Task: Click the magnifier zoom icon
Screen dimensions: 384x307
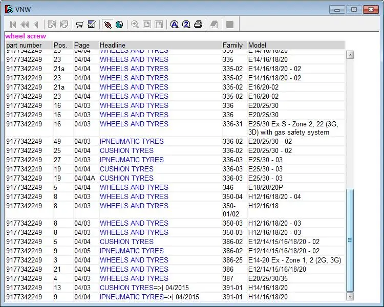Action: pos(135,25)
